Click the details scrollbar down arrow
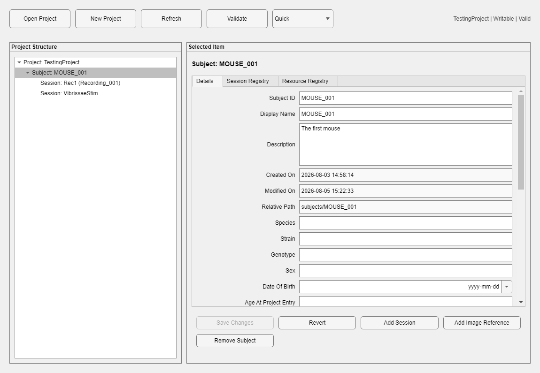Image resolution: width=540 pixels, height=373 pixels. coord(521,302)
